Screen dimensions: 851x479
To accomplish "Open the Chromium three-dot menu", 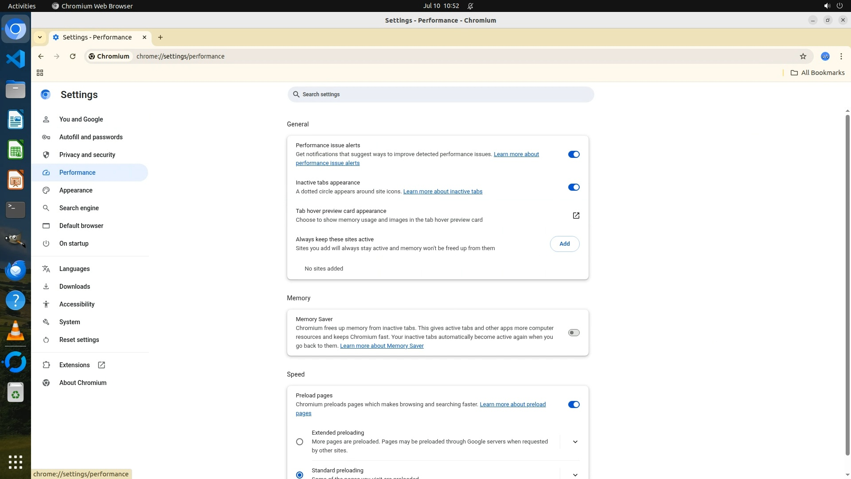I will (841, 56).
